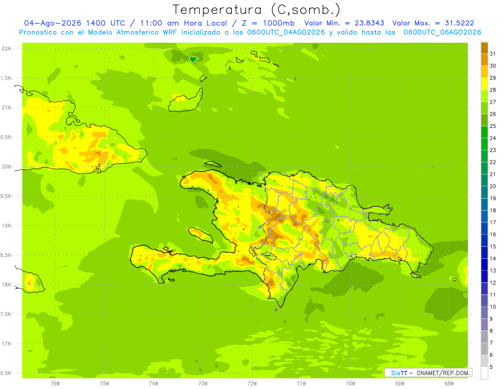Click the "74W" longitude label

click(153, 383)
